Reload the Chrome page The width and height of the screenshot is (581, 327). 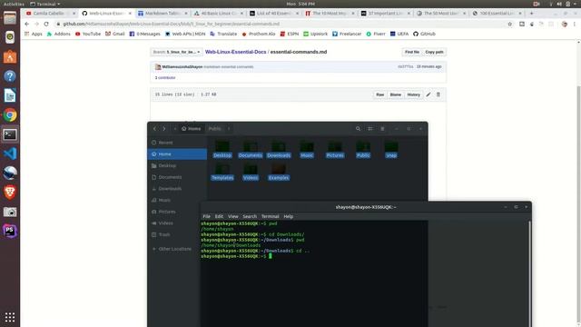pos(46,24)
